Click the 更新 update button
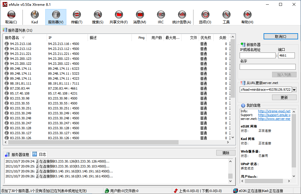Image resolution: width=301 pixels, height=194 pixels. [284, 97]
